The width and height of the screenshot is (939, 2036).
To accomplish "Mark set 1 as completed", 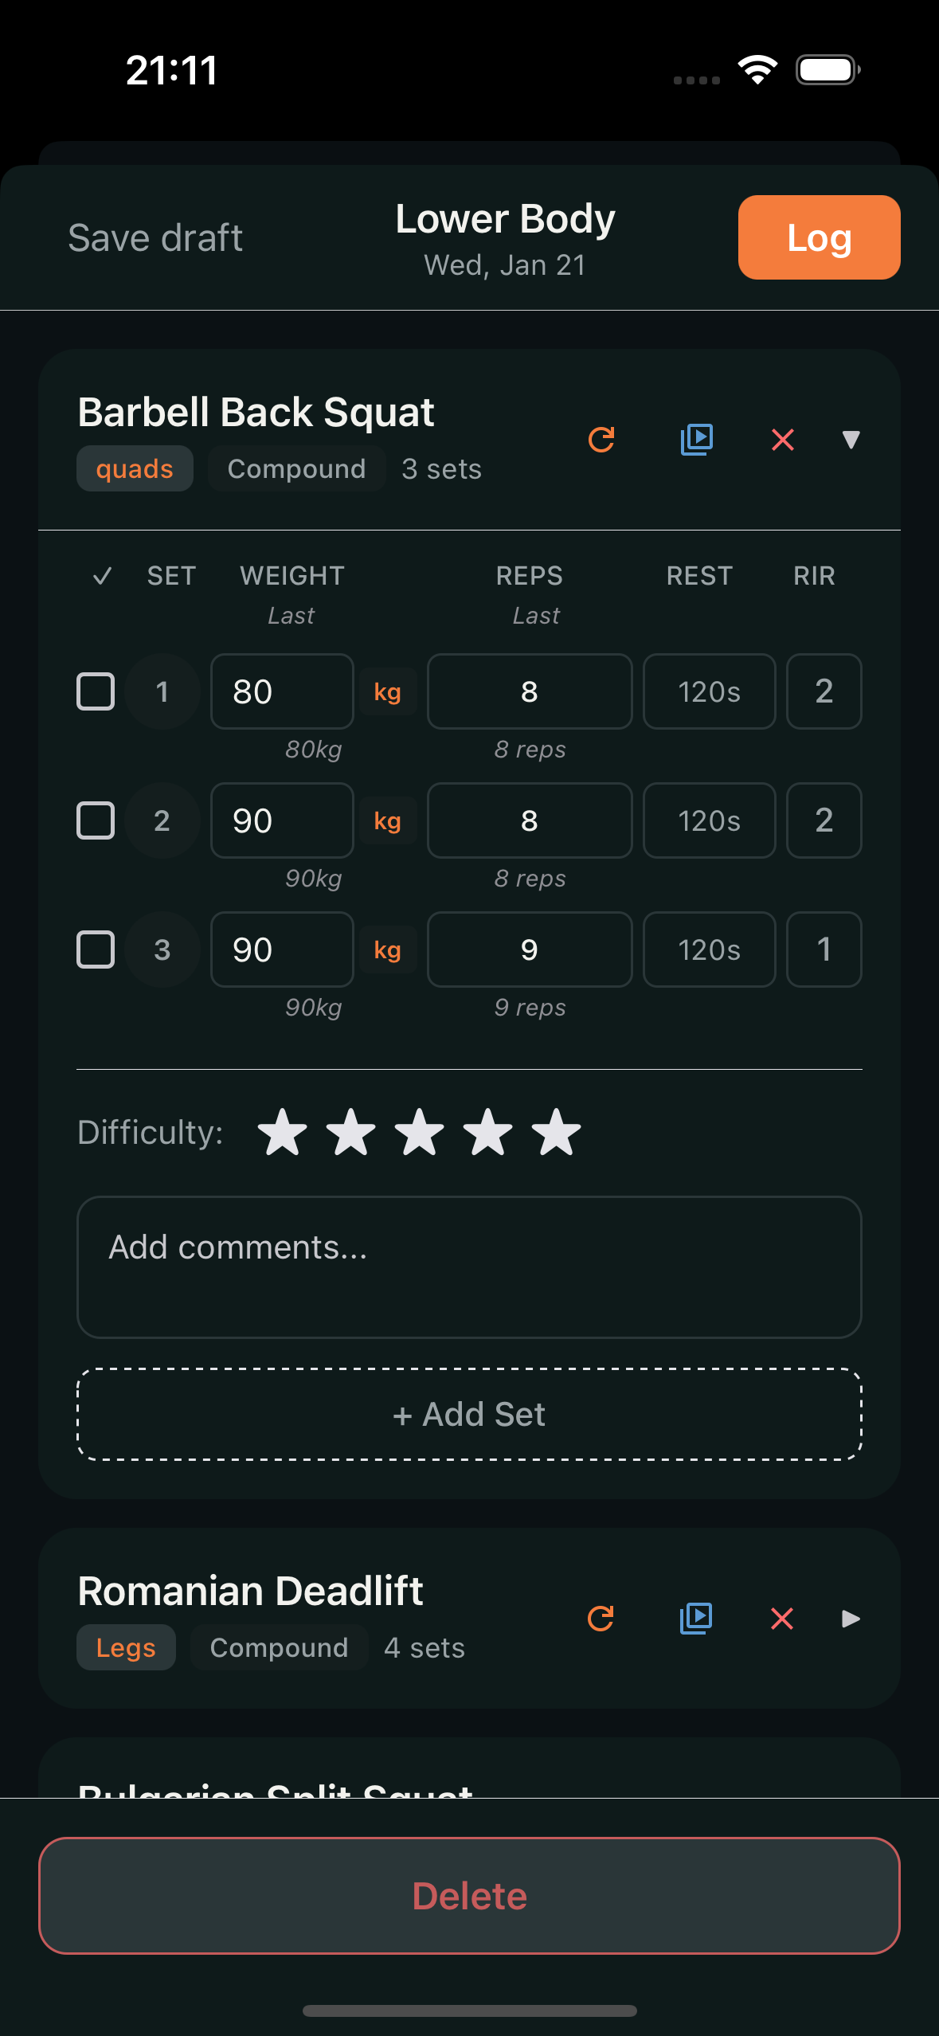I will (96, 691).
